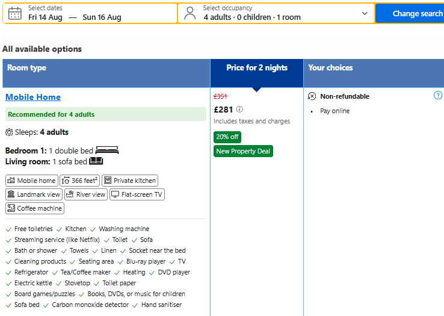
Task: Click the struck-through £351 price
Action: (x=221, y=96)
